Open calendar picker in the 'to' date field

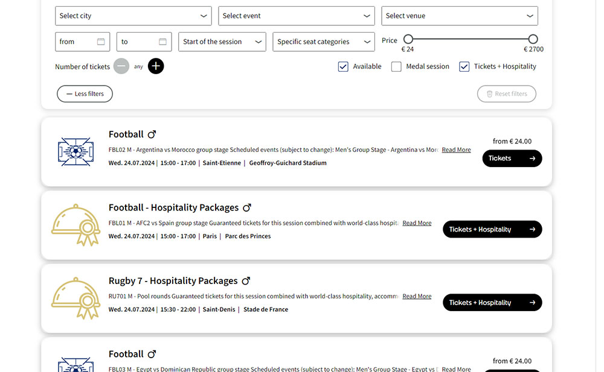pyautogui.click(x=162, y=42)
